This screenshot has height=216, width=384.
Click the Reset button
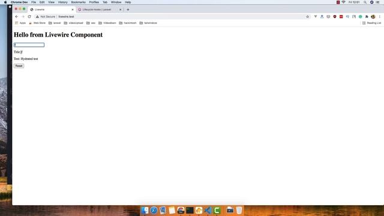(x=19, y=66)
